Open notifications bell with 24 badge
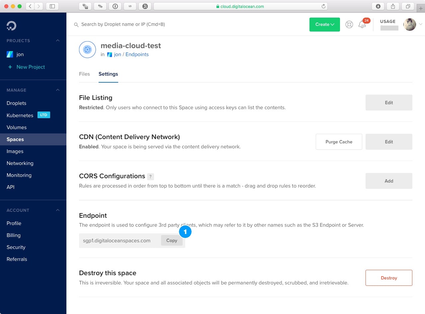 click(x=362, y=25)
